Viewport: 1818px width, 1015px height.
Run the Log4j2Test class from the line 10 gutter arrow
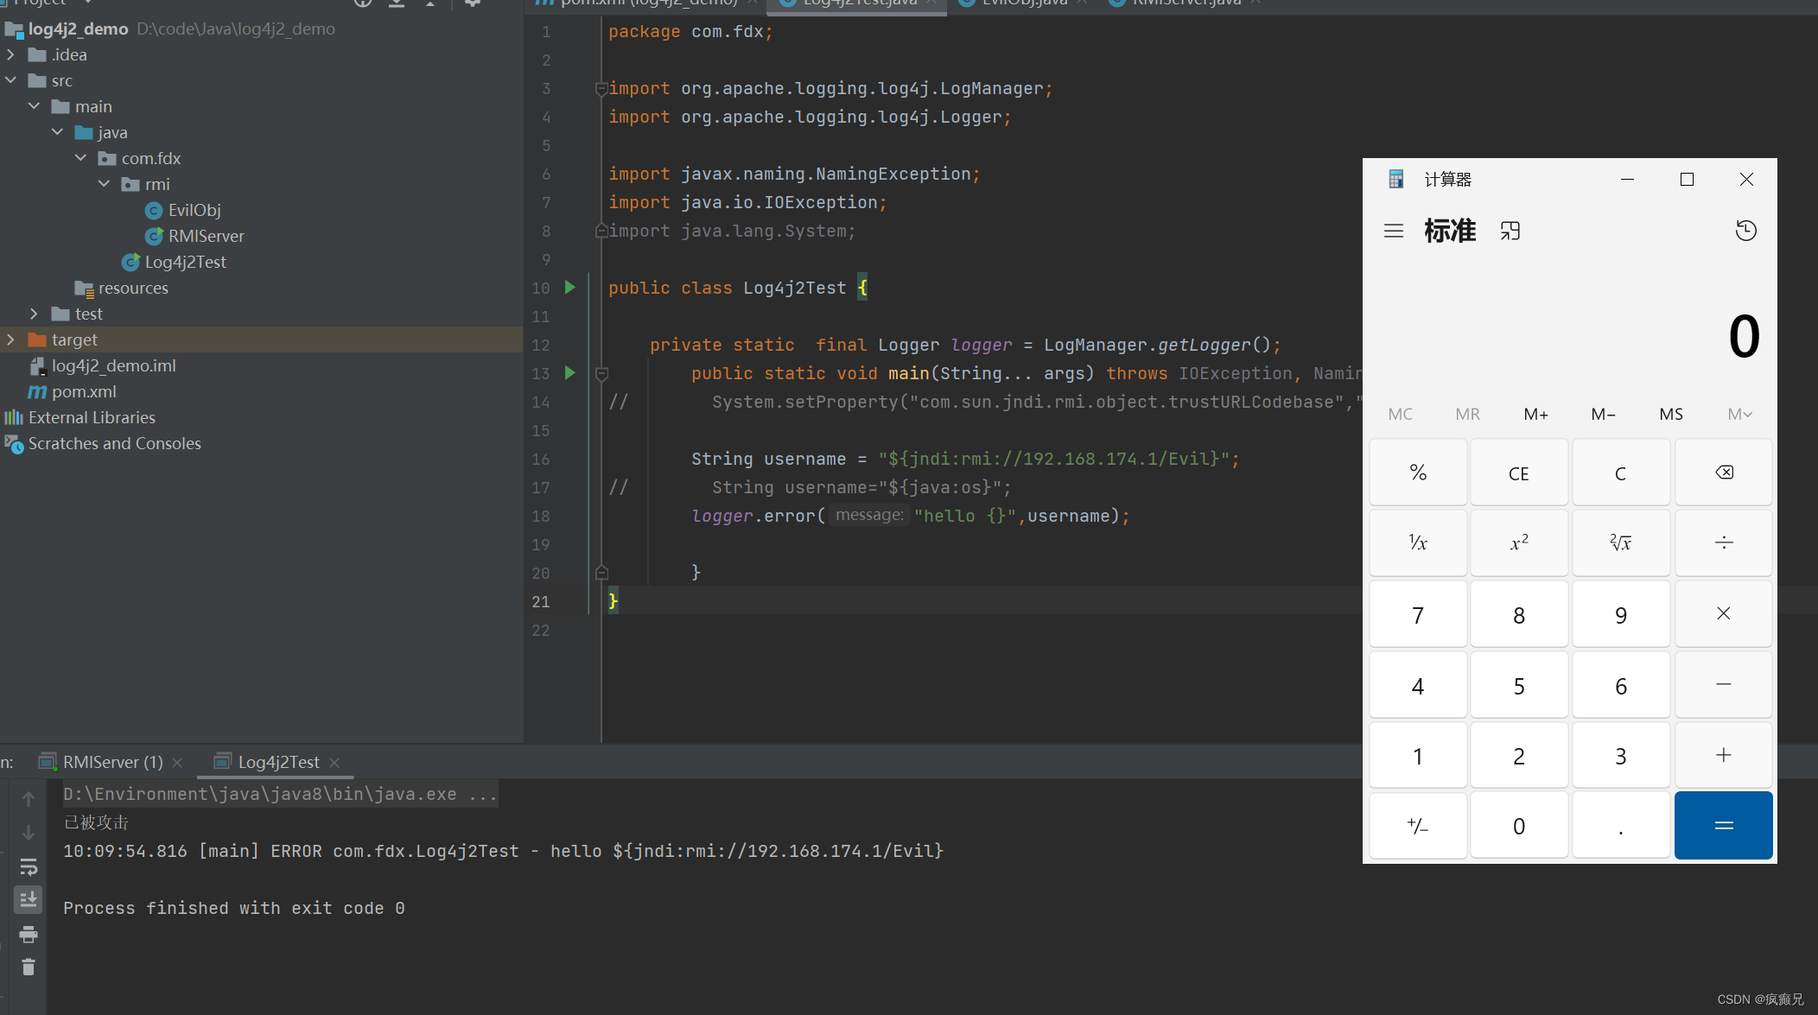point(569,288)
